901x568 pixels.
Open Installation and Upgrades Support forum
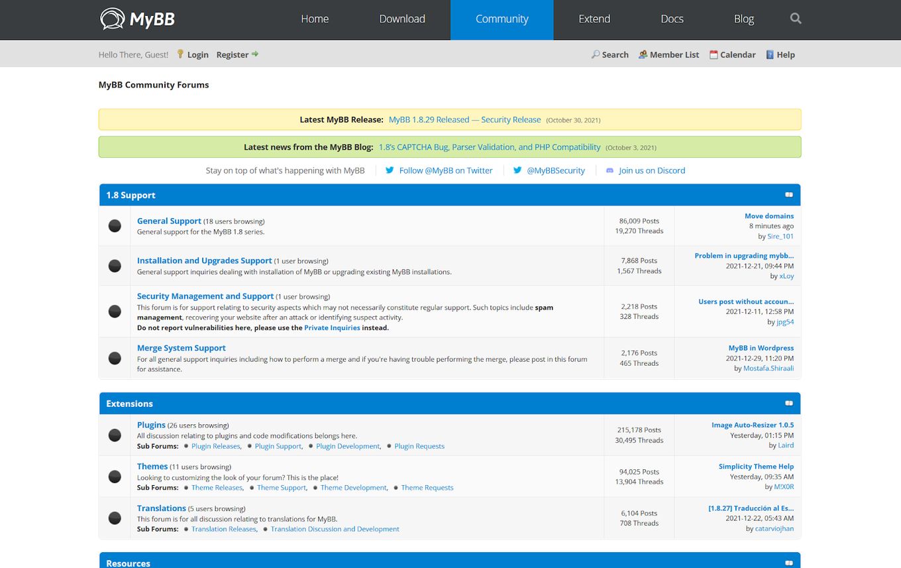204,260
